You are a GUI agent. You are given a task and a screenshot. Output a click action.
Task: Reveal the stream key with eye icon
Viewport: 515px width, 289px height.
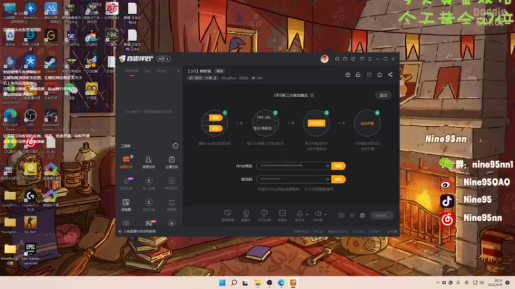(x=327, y=179)
